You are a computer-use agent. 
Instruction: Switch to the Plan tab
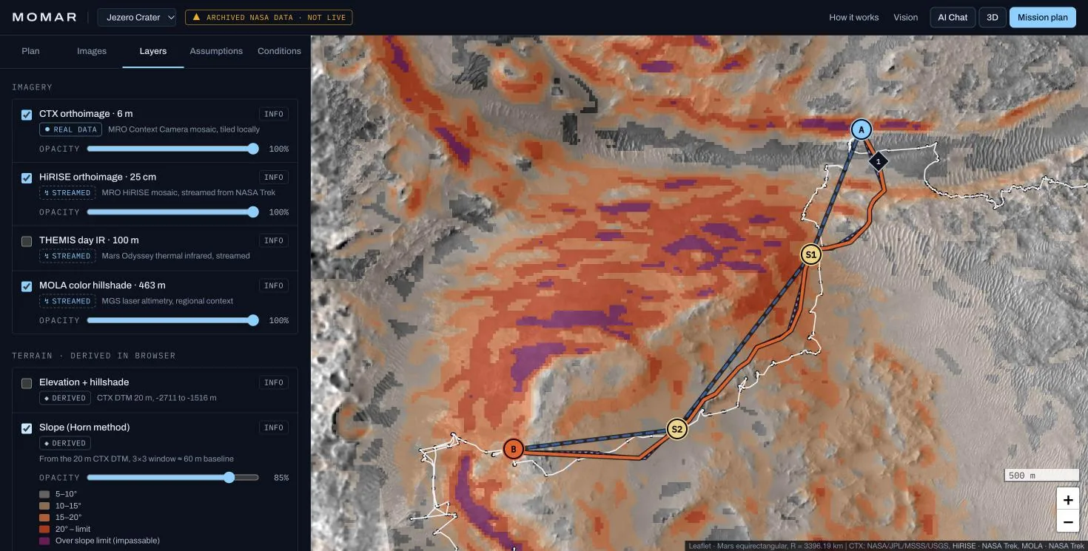[x=30, y=51]
